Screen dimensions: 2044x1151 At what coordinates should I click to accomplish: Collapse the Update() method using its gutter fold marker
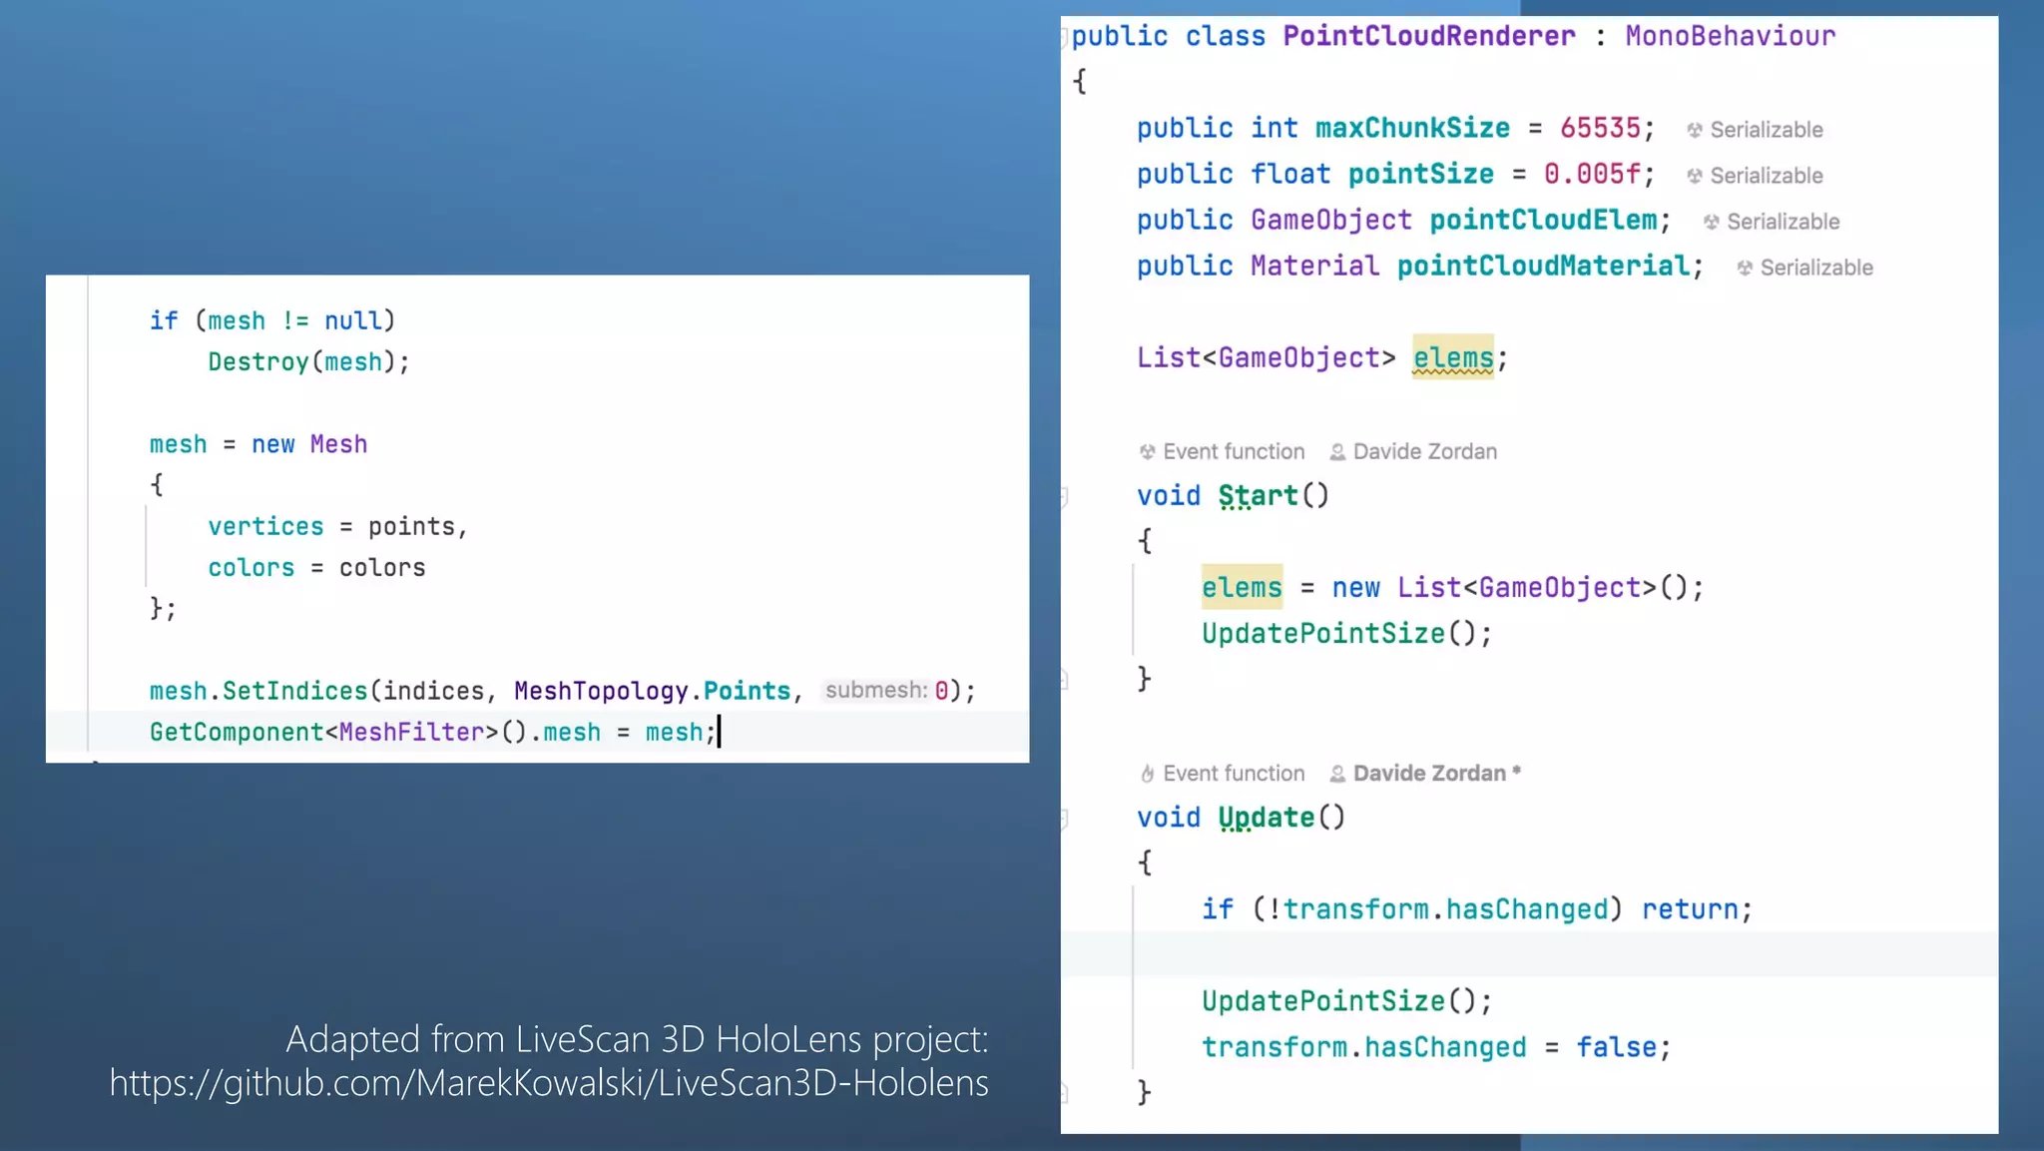[1064, 819]
